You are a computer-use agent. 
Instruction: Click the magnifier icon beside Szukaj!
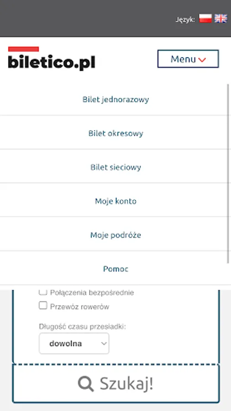pyautogui.click(x=86, y=384)
